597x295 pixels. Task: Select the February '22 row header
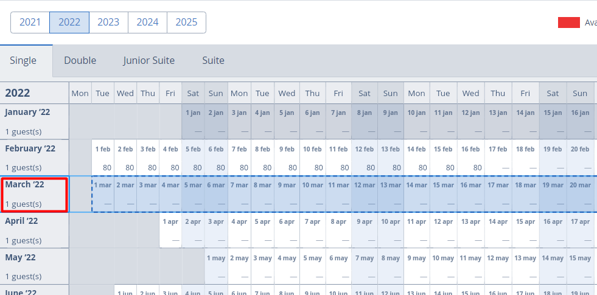click(x=34, y=158)
